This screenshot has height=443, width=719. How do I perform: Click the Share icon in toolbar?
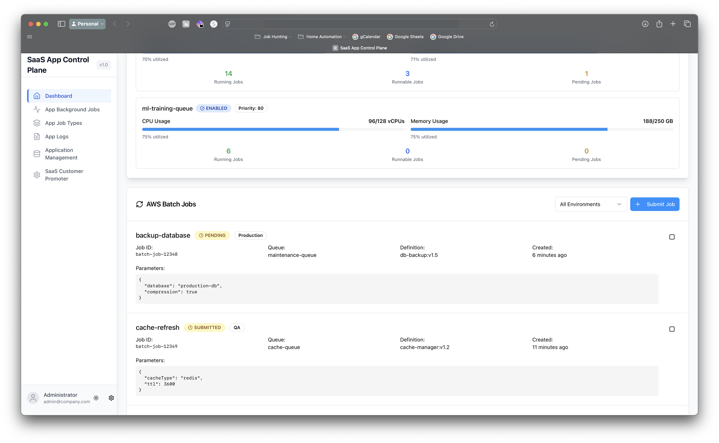pos(659,24)
